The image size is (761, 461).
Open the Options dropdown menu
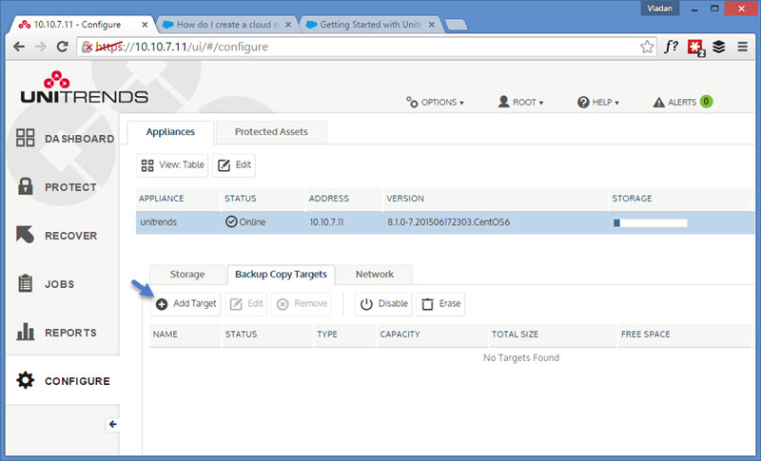(x=435, y=103)
